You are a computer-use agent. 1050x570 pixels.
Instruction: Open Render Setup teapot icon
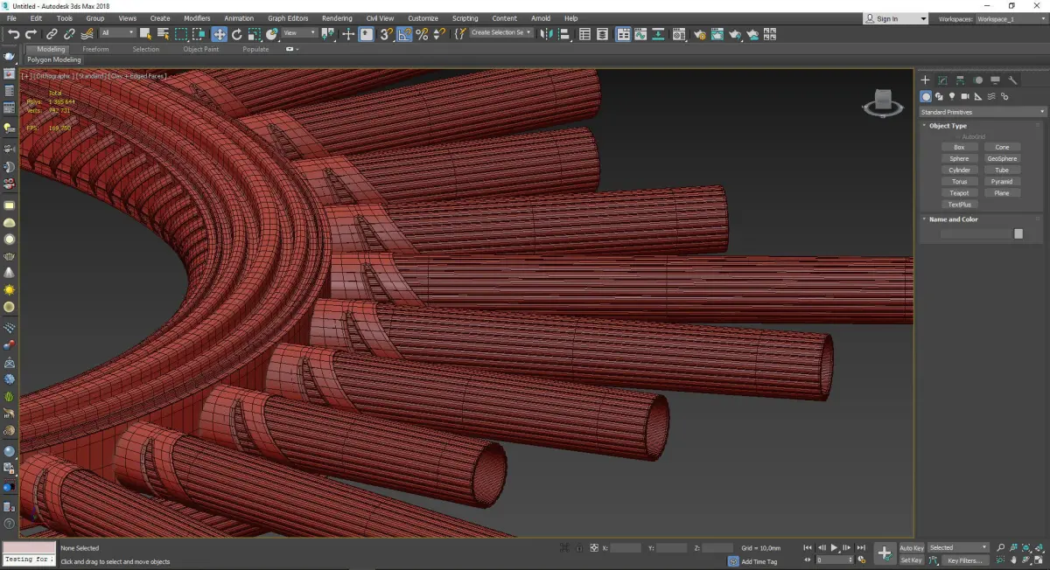(699, 34)
